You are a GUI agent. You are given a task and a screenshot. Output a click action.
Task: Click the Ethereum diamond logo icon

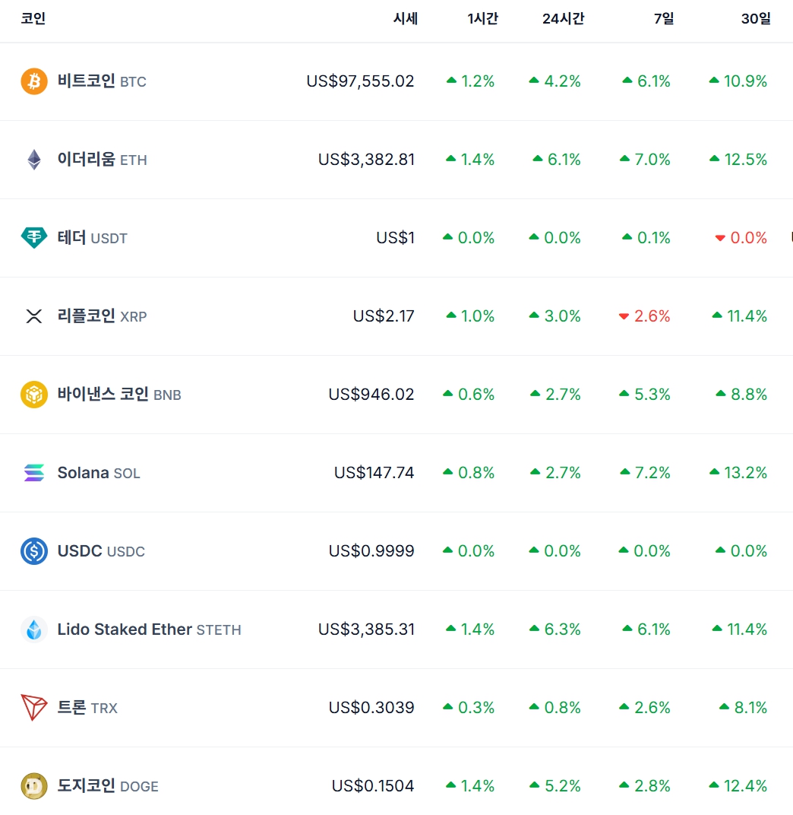coord(34,160)
